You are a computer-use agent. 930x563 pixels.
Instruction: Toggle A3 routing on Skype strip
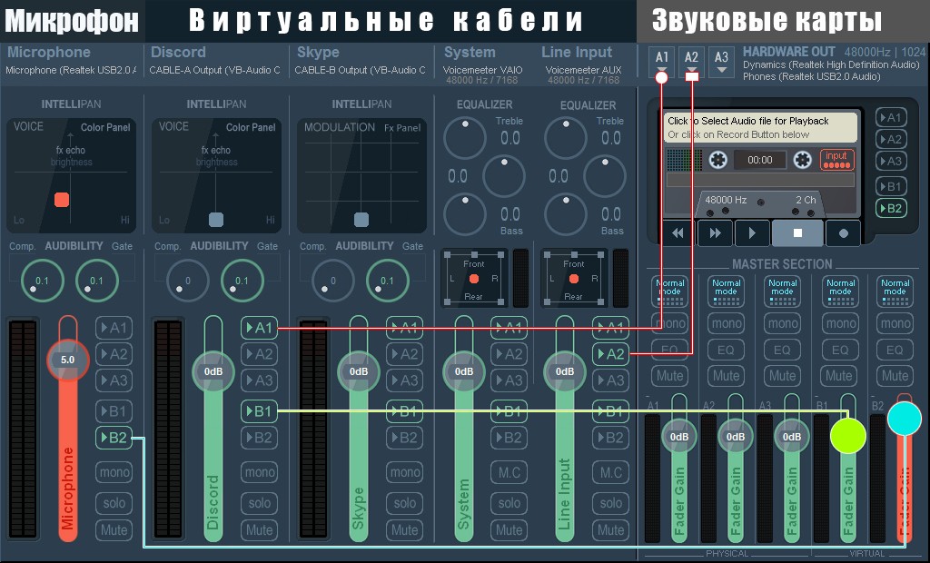[x=404, y=380]
